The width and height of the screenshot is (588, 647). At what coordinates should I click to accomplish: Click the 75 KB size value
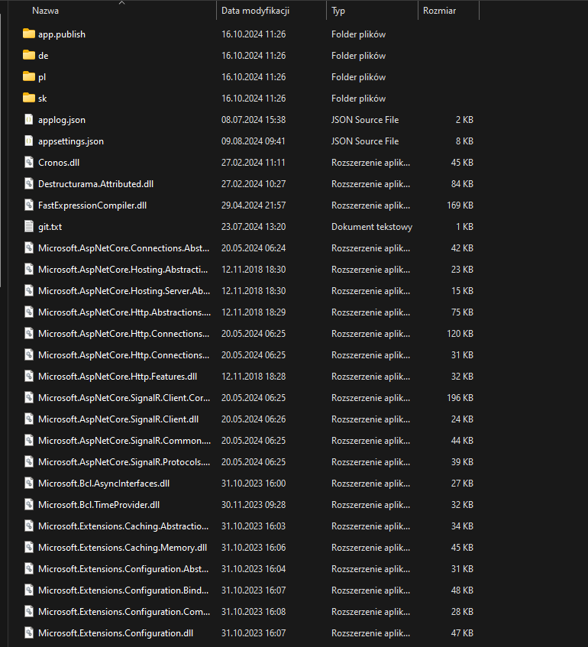pos(462,312)
